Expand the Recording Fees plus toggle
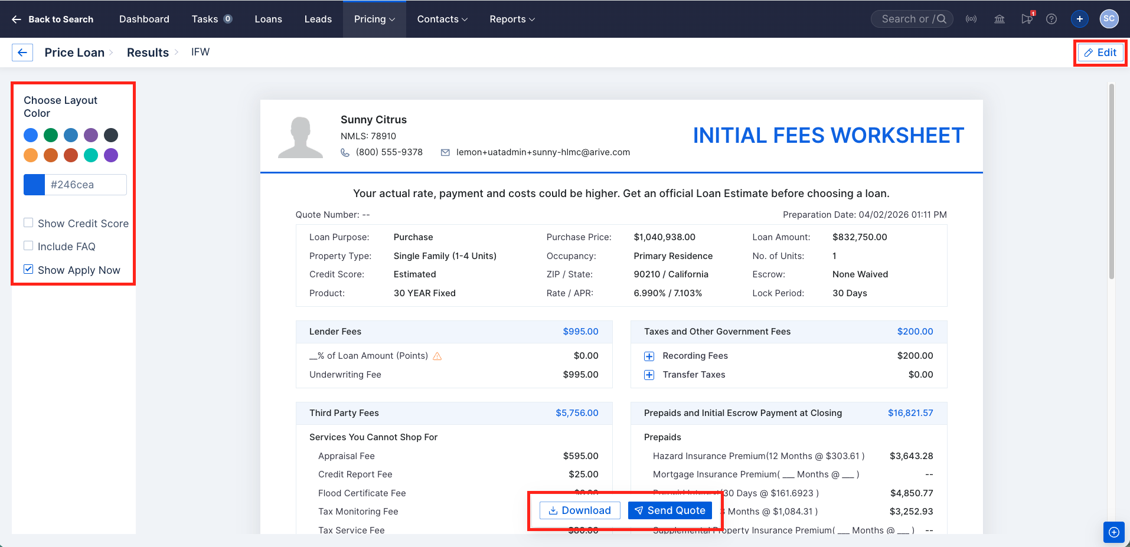Screen dimensions: 1130x547 click(x=649, y=356)
